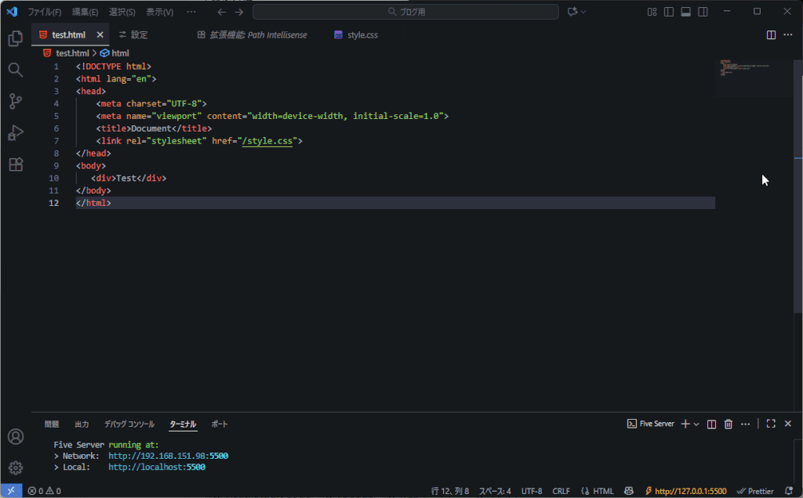
Task: Click the Five Server URL in status bar
Action: click(x=690, y=491)
